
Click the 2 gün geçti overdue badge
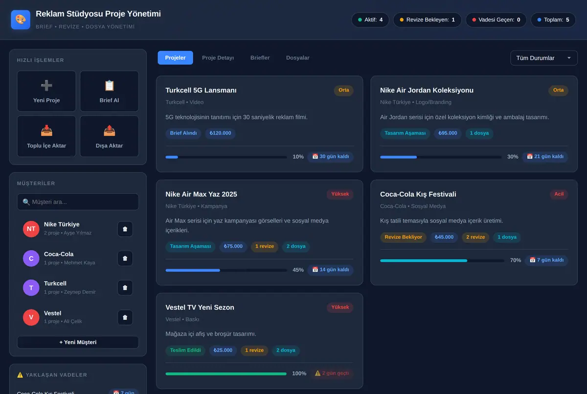click(332, 373)
